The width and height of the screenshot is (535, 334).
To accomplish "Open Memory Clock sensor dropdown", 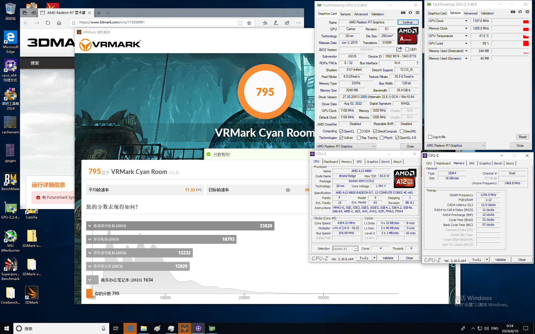I will click(466, 28).
